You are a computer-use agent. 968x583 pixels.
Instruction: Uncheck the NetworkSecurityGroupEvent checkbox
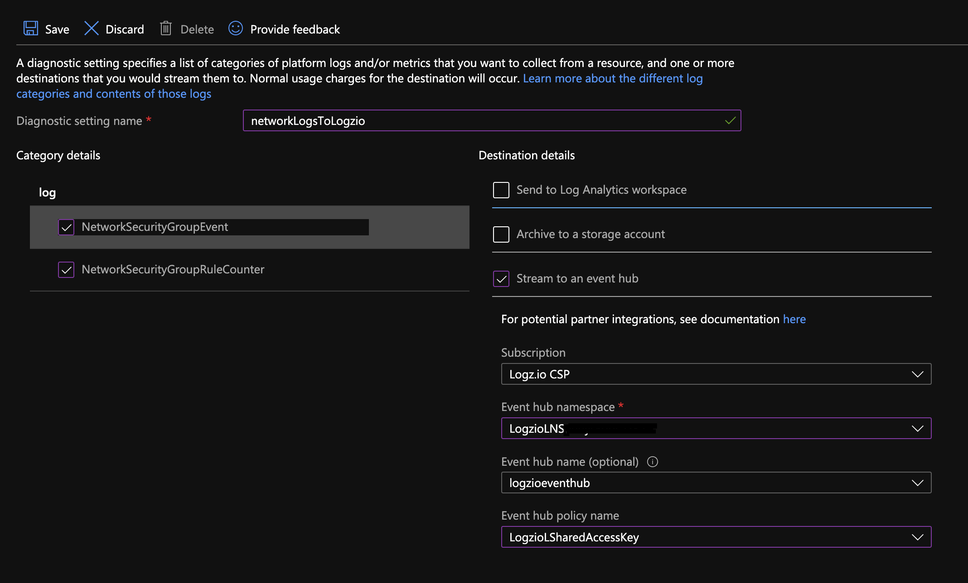click(66, 227)
